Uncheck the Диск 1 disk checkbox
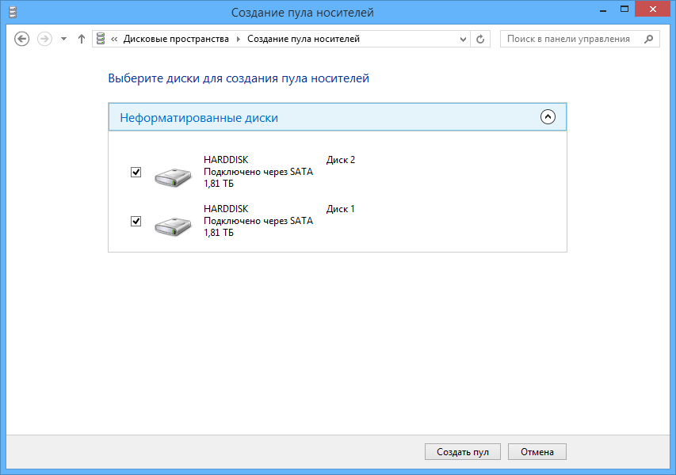The height and width of the screenshot is (475, 676). 136,221
